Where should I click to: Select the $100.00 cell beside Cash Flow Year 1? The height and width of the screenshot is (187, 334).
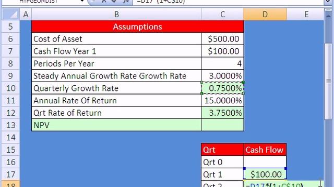pyautogui.click(x=222, y=51)
